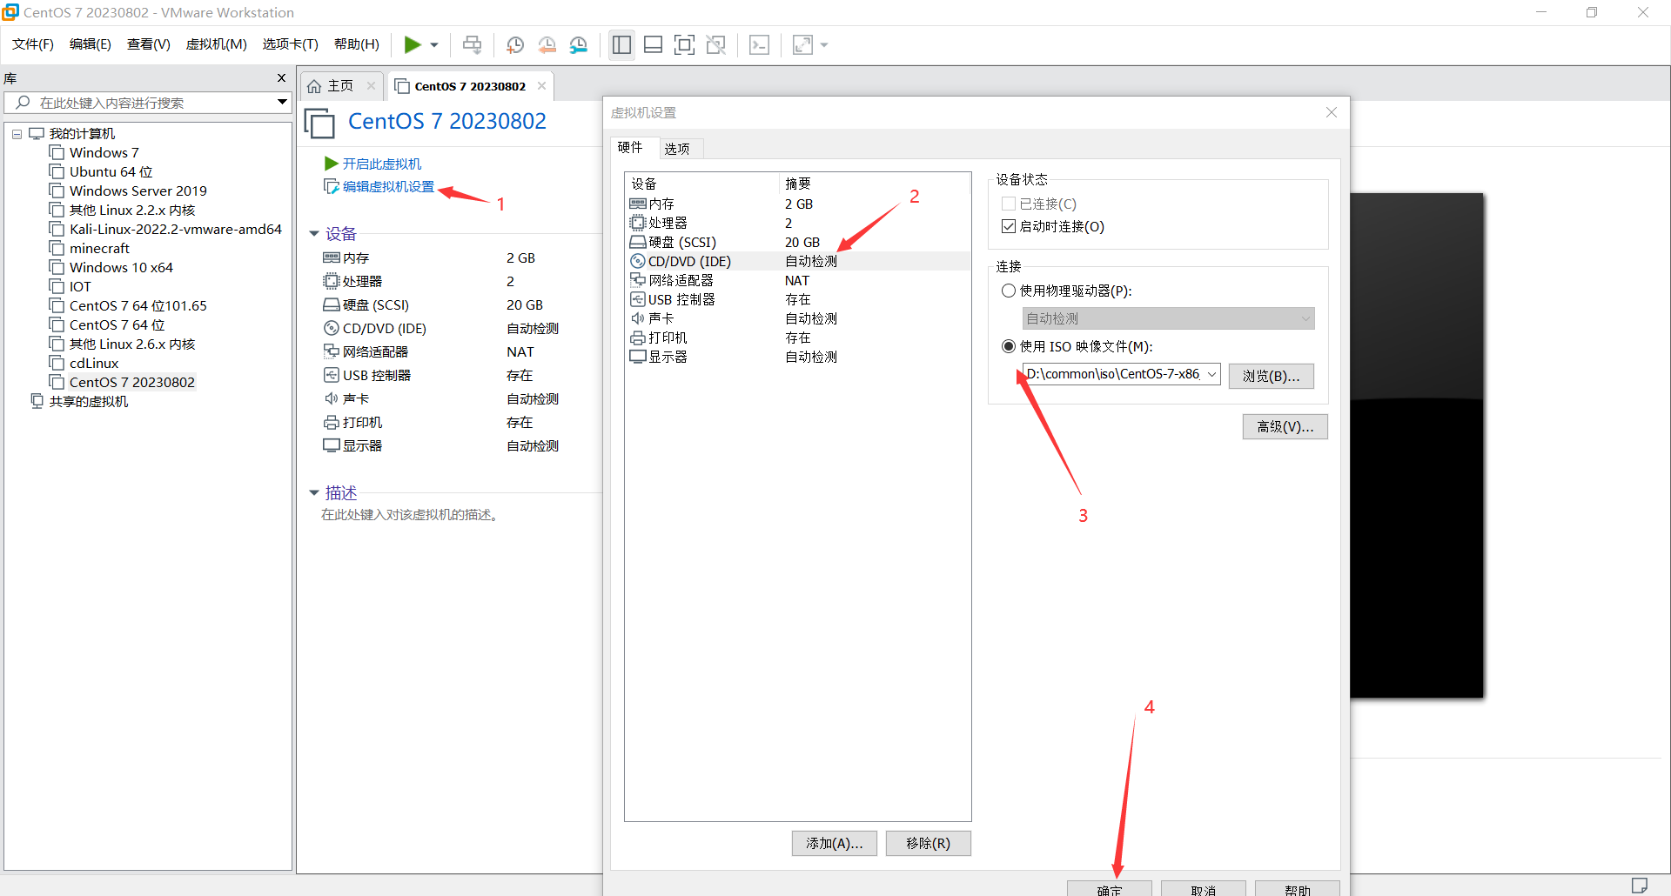Select minecraft VM in the library

(x=99, y=248)
